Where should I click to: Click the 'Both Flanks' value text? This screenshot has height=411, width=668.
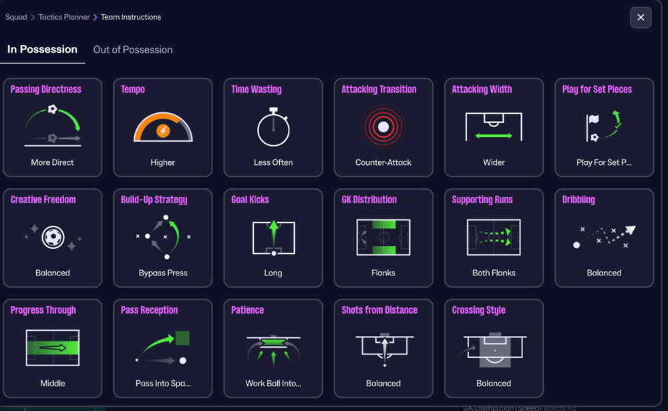[494, 273]
